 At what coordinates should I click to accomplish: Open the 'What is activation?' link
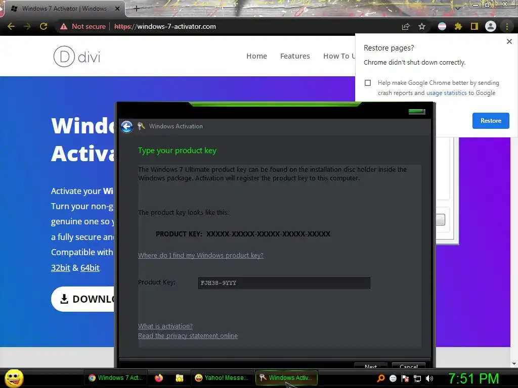165,326
